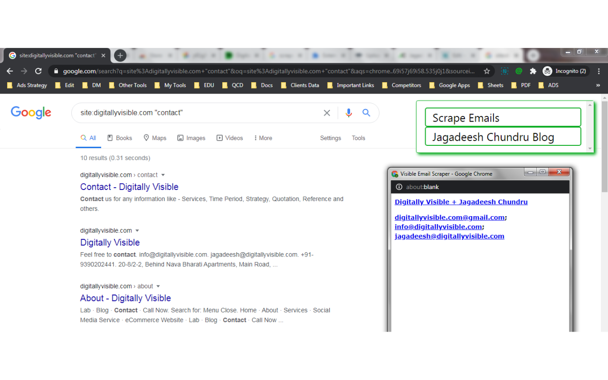Expand arrow beside plain digitallyvisible.com result
This screenshot has height=380, width=608.
(x=137, y=231)
